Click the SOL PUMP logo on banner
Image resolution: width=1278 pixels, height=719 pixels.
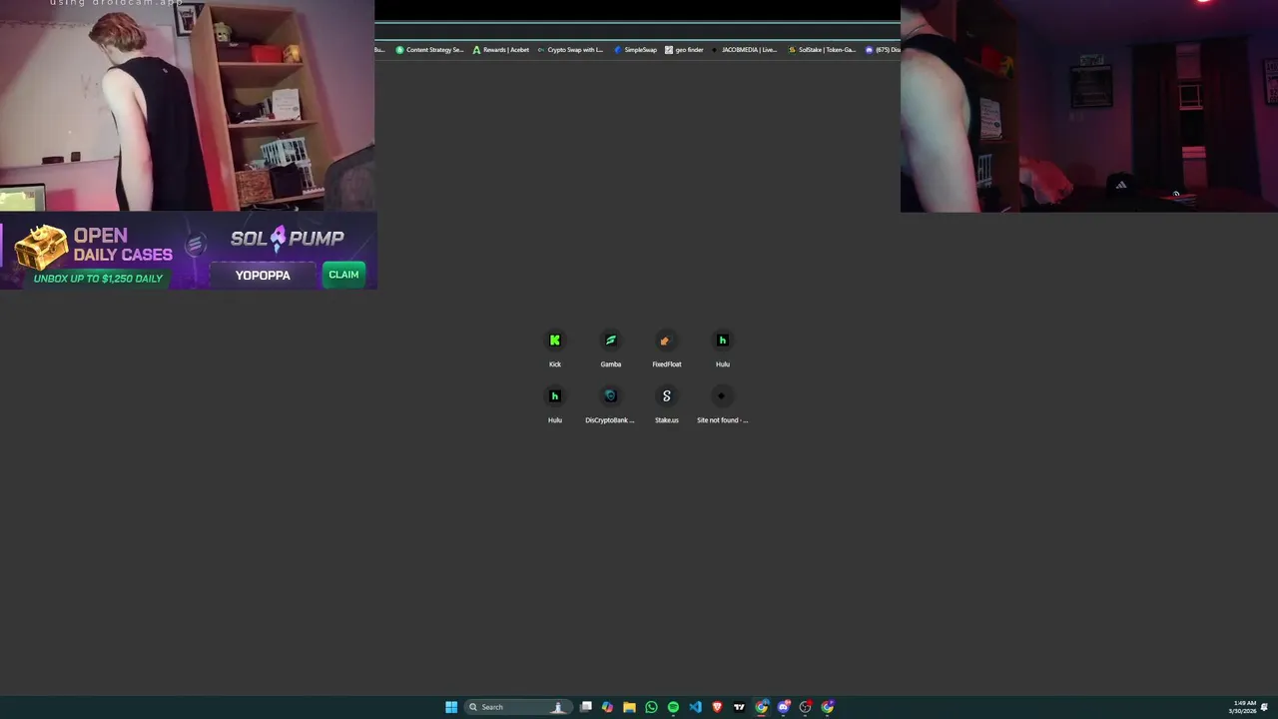pyautogui.click(x=288, y=238)
